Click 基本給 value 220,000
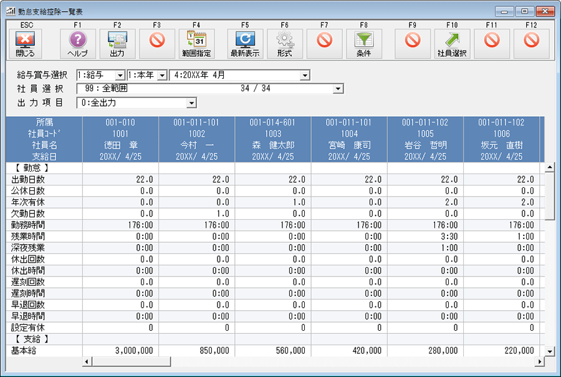The width and height of the screenshot is (561, 377). [519, 351]
